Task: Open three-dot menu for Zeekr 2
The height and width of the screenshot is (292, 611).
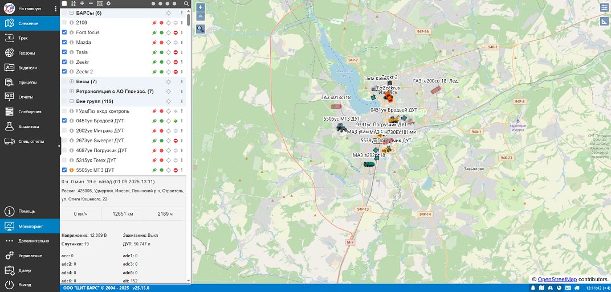Action: coord(182,72)
